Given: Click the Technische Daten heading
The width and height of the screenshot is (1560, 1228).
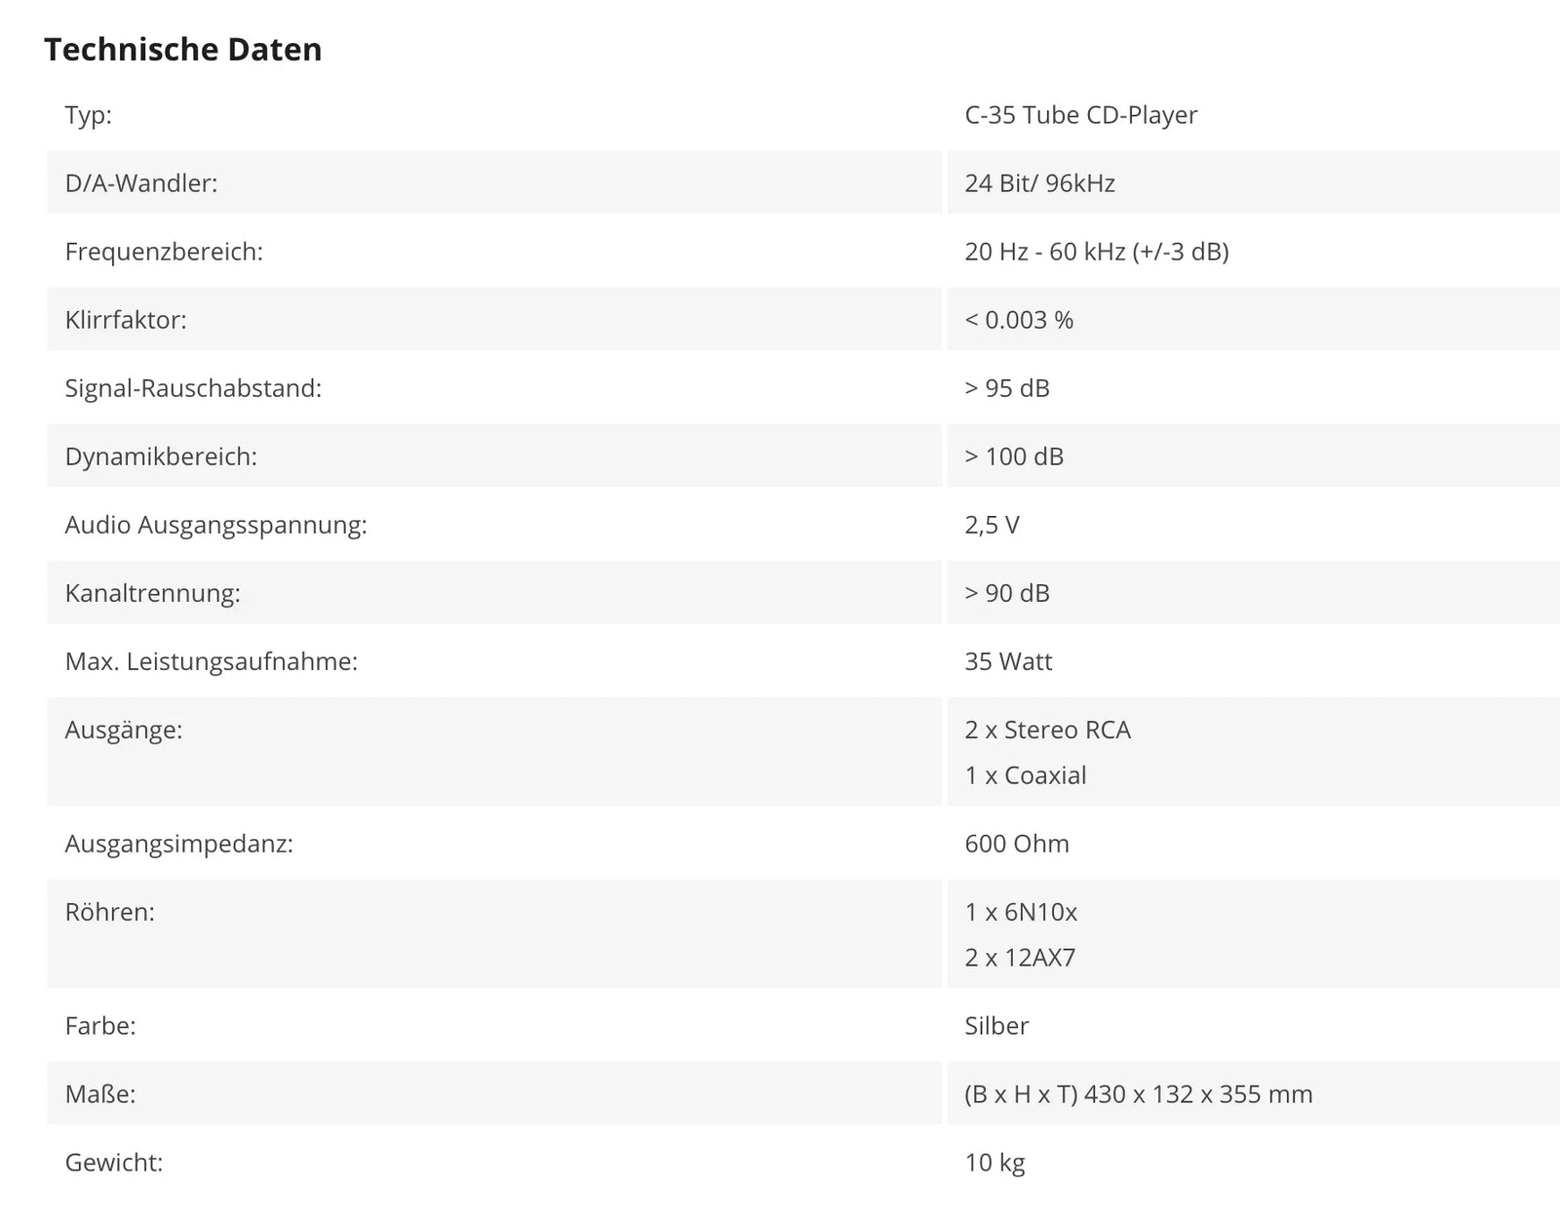Looking at the screenshot, I should pyautogui.click(x=183, y=49).
